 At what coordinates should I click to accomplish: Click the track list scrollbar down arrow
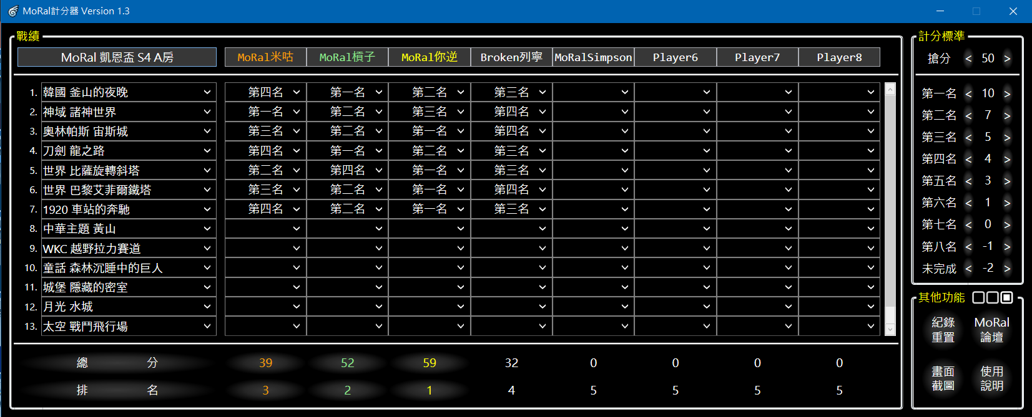[890, 329]
